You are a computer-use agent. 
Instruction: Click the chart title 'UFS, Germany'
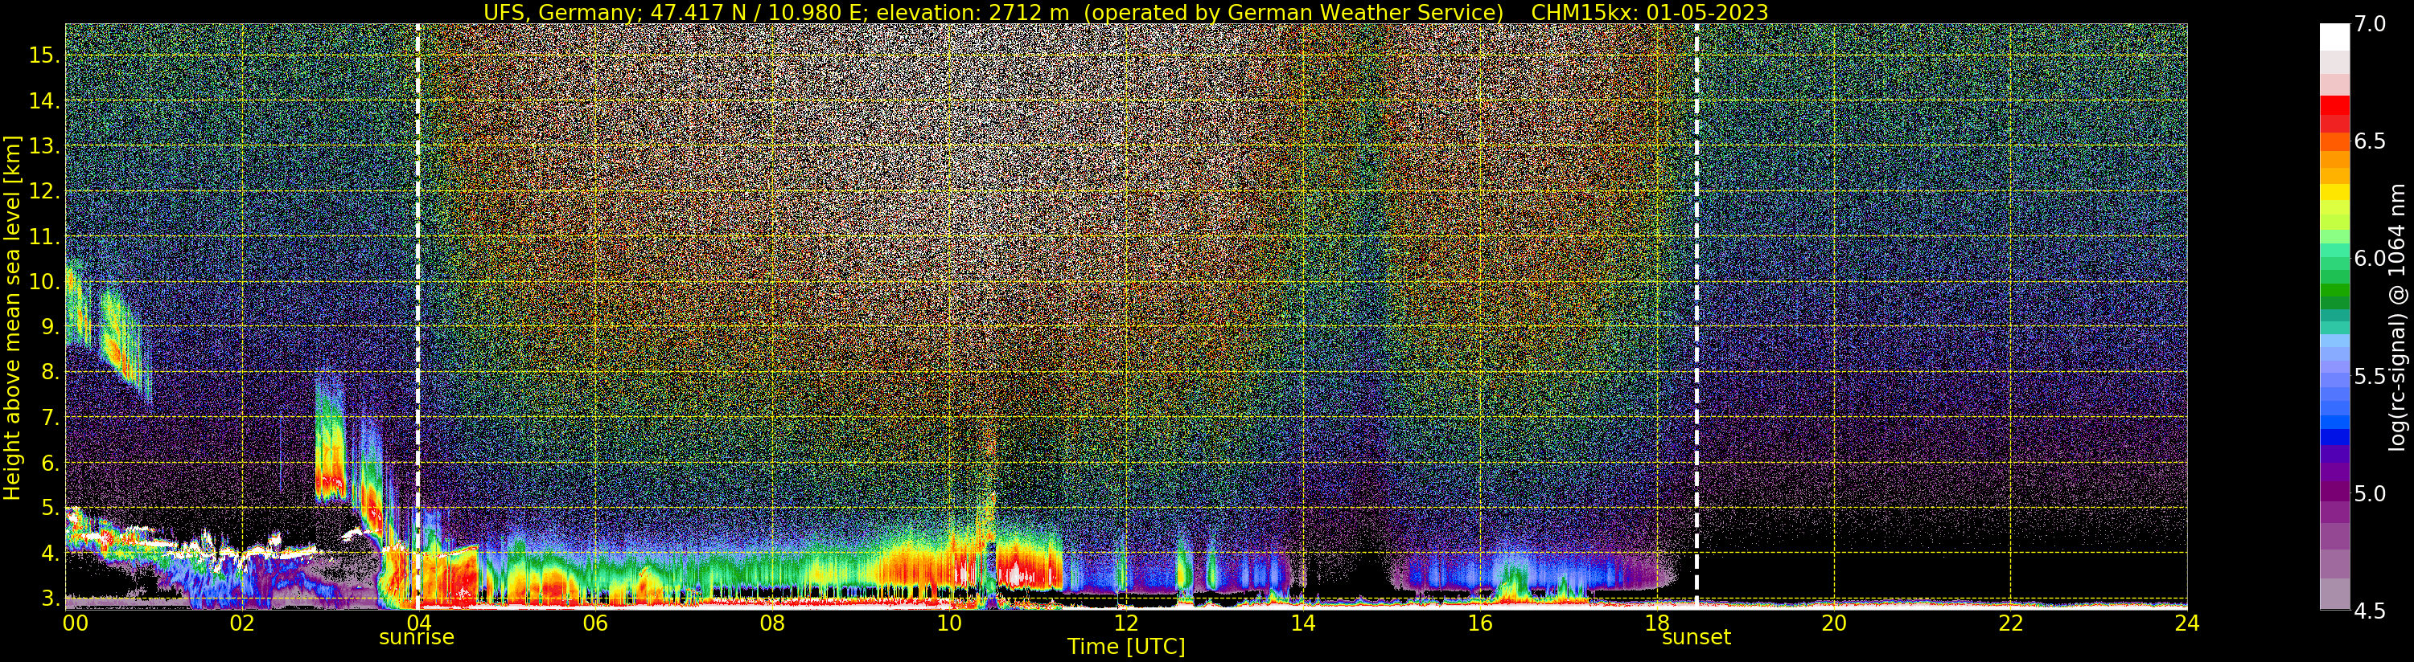(561, 12)
